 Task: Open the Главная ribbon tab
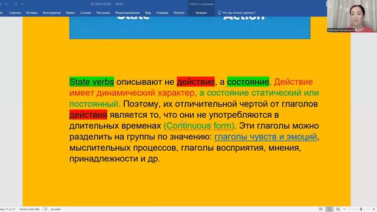(15, 13)
